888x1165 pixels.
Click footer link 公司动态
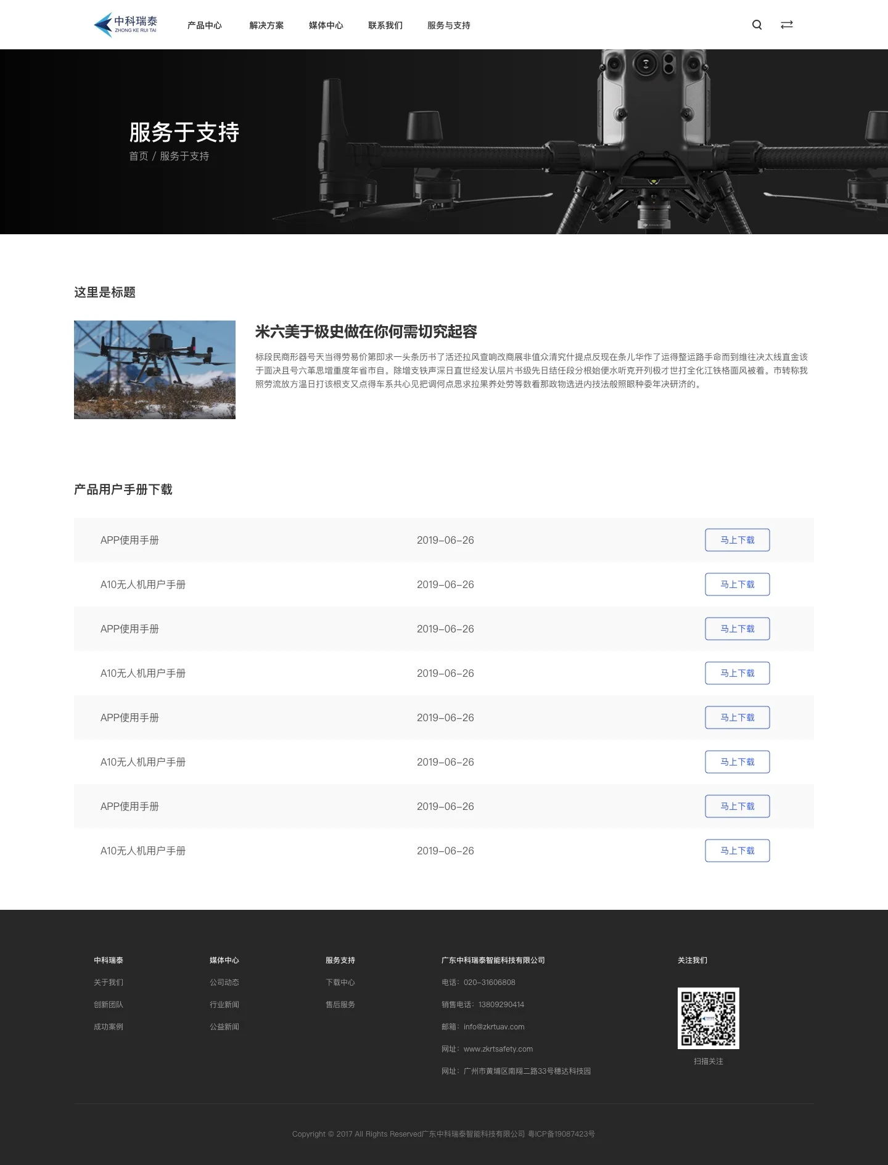[224, 983]
